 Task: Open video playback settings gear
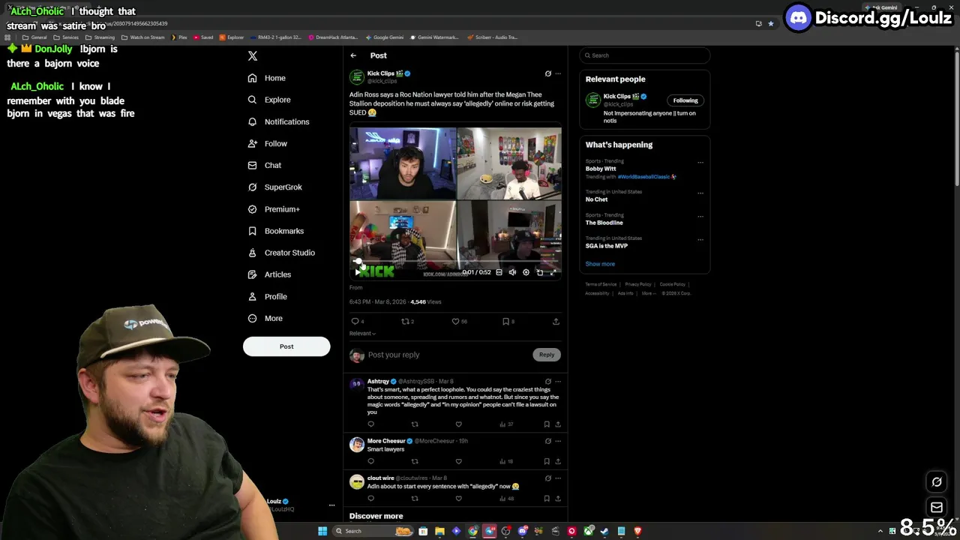[526, 272]
